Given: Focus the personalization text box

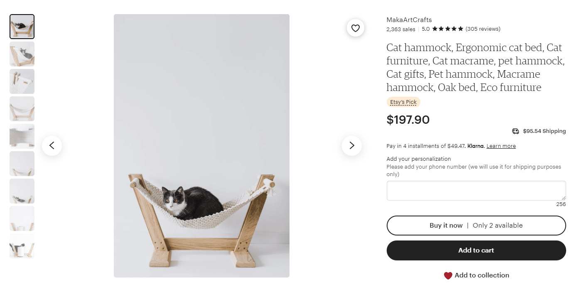Looking at the screenshot, I should click(476, 191).
